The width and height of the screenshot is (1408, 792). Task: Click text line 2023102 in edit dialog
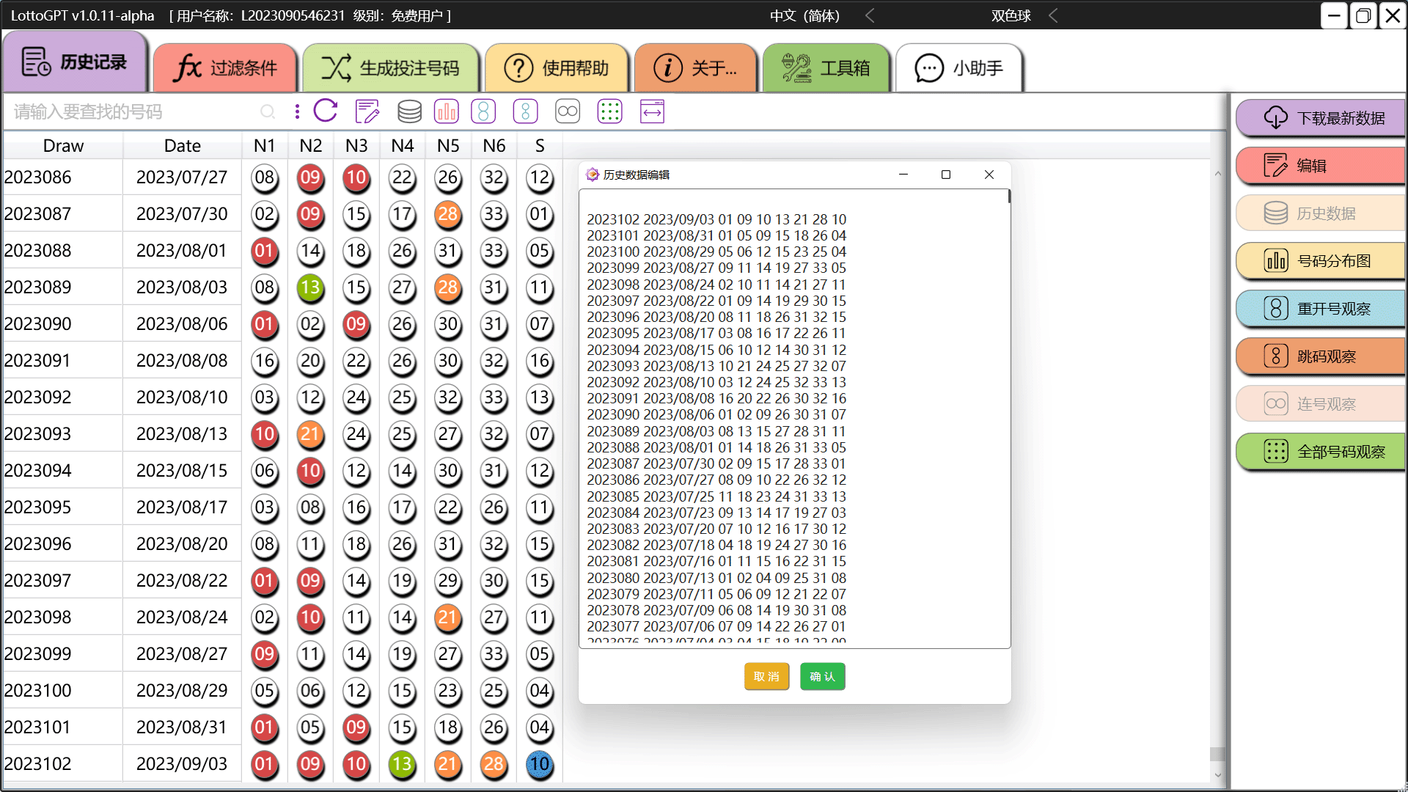(716, 219)
